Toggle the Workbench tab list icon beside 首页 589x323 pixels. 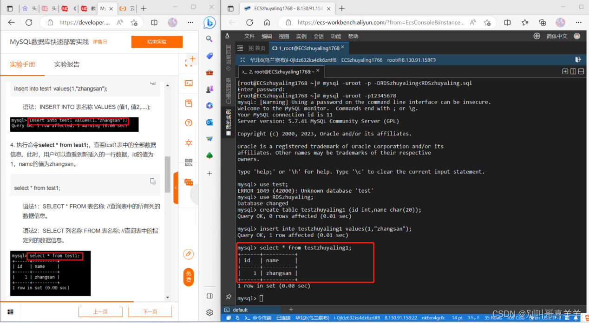point(240,48)
